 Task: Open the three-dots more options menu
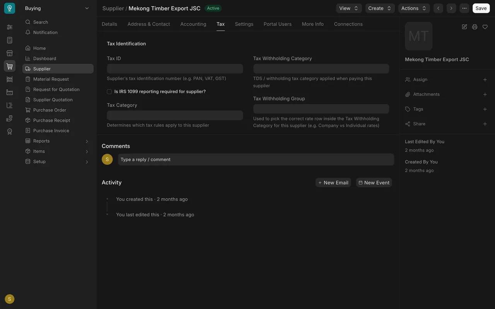click(x=464, y=8)
